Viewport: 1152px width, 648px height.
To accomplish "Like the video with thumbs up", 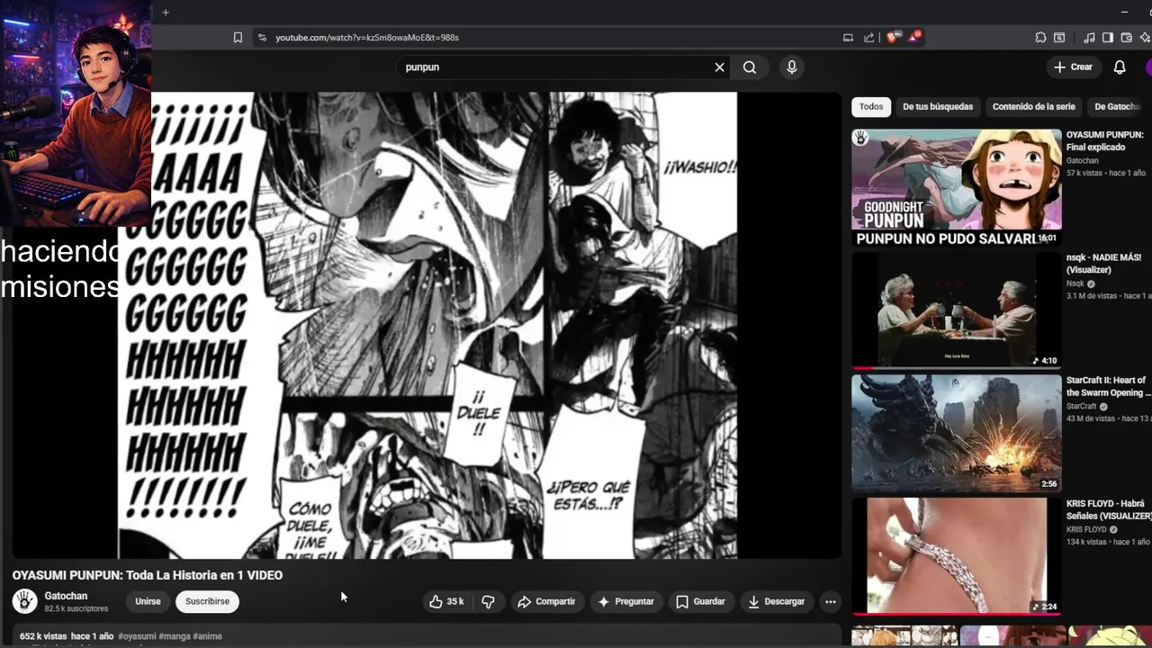I will [x=446, y=601].
